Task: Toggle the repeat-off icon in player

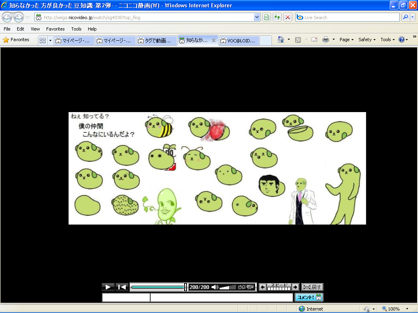Action: click(x=242, y=287)
